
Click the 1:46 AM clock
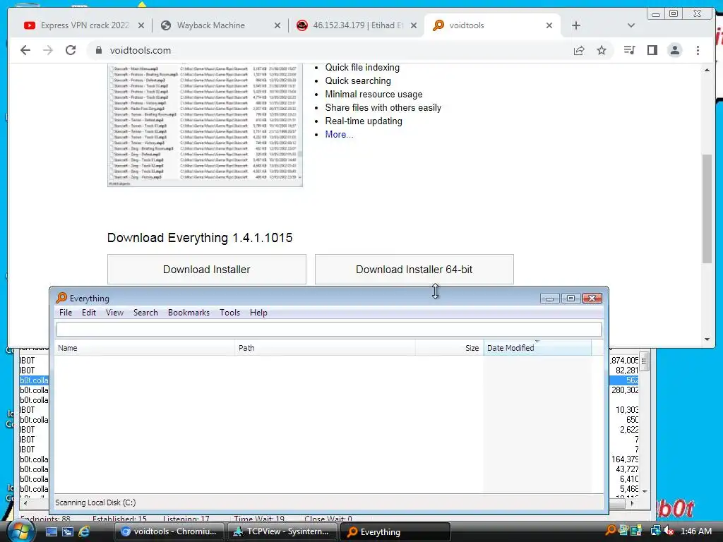click(x=695, y=531)
